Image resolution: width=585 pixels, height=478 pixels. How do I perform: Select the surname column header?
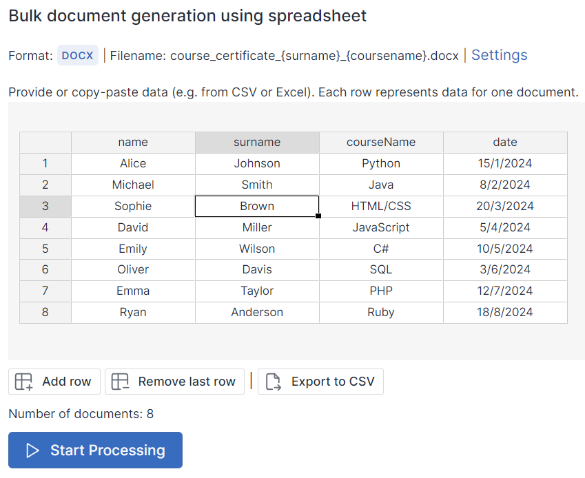pyautogui.click(x=256, y=142)
